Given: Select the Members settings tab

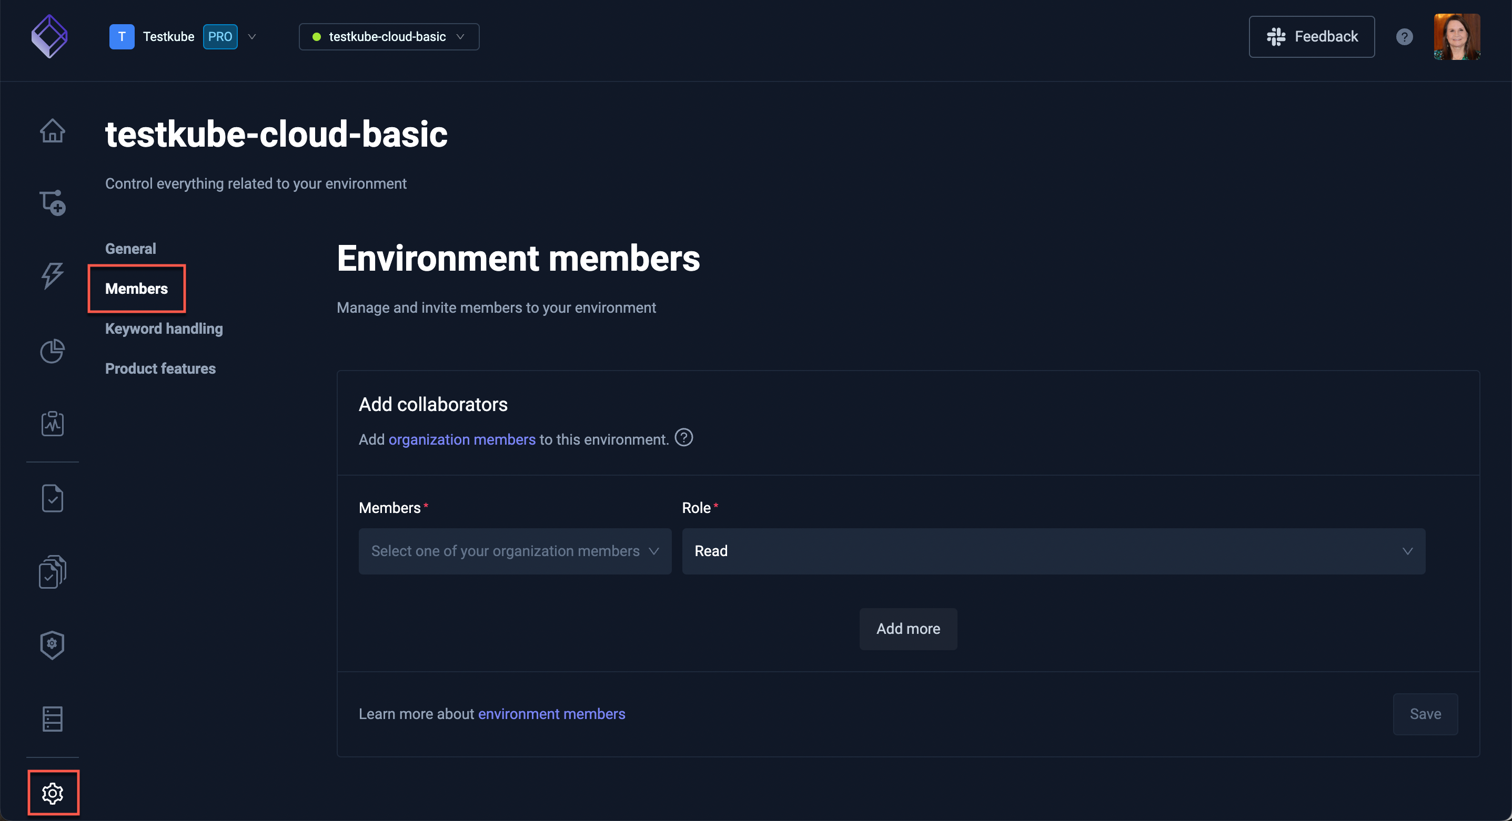Looking at the screenshot, I should coord(136,288).
